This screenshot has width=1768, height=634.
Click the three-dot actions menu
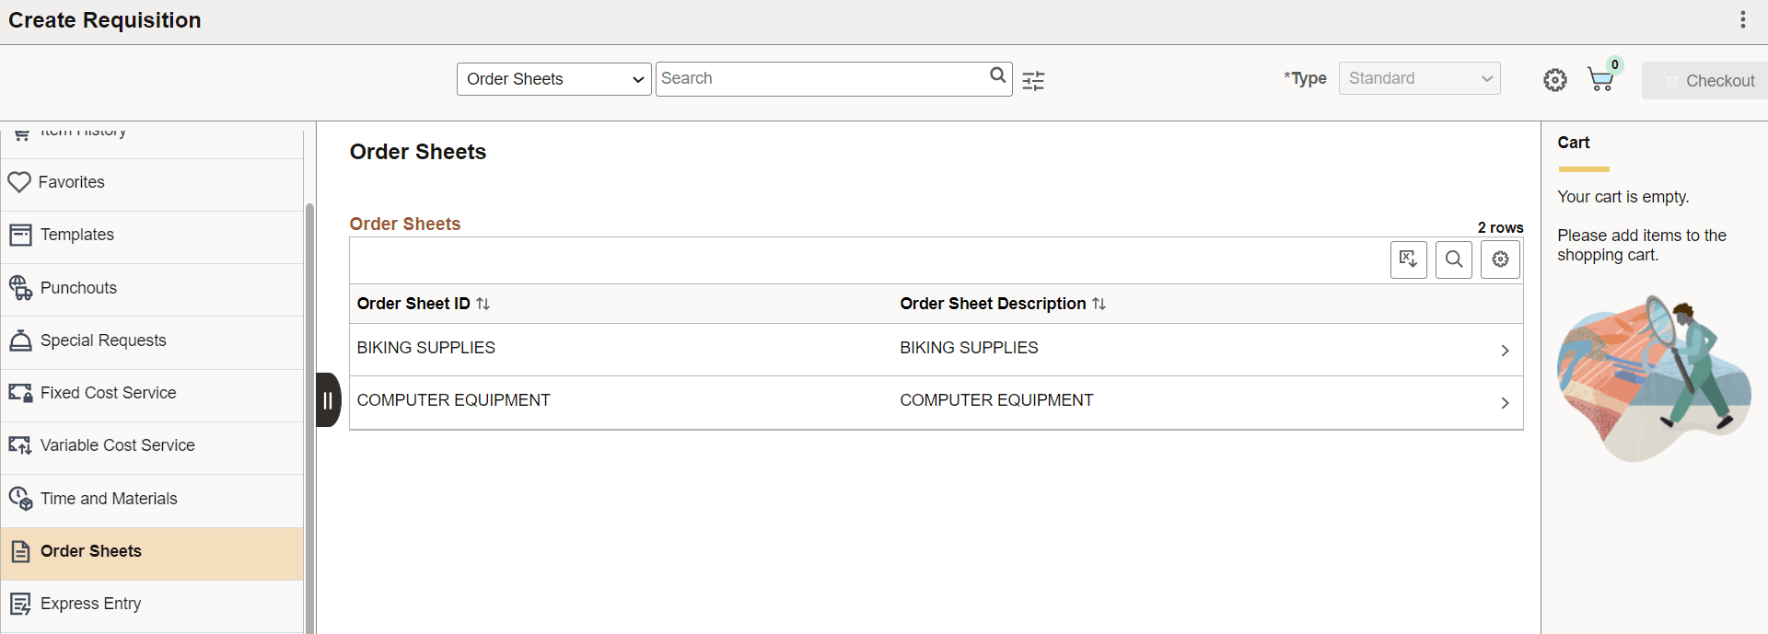[1742, 19]
